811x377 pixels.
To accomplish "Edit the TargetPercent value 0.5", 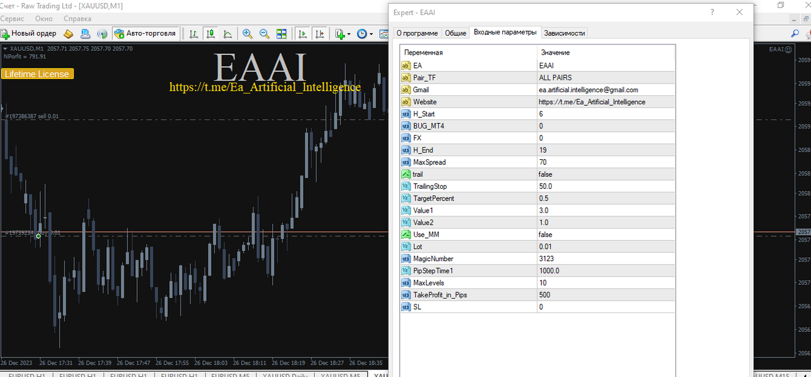I will click(606, 198).
